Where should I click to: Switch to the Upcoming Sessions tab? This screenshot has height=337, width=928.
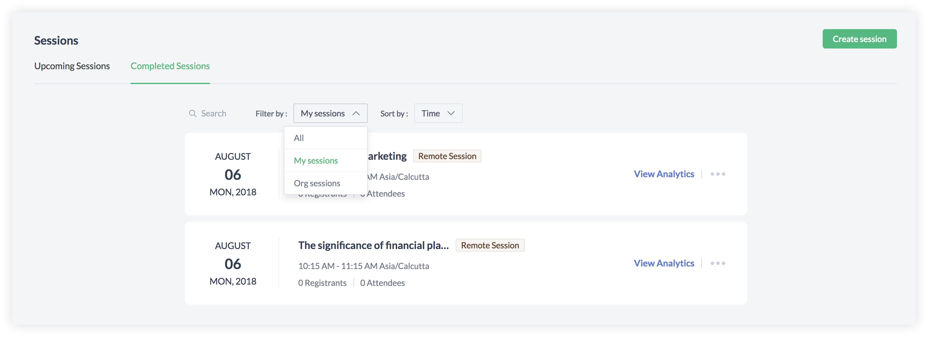tap(72, 66)
